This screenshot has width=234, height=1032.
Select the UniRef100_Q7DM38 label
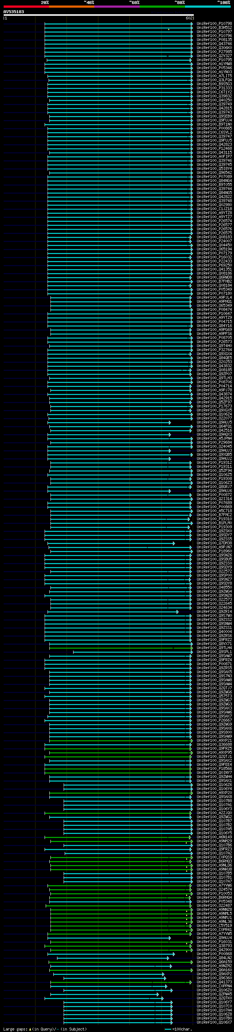pyautogui.click(x=214, y=543)
